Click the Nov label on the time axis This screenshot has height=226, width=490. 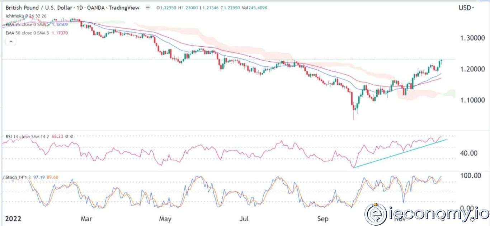coord(399,218)
